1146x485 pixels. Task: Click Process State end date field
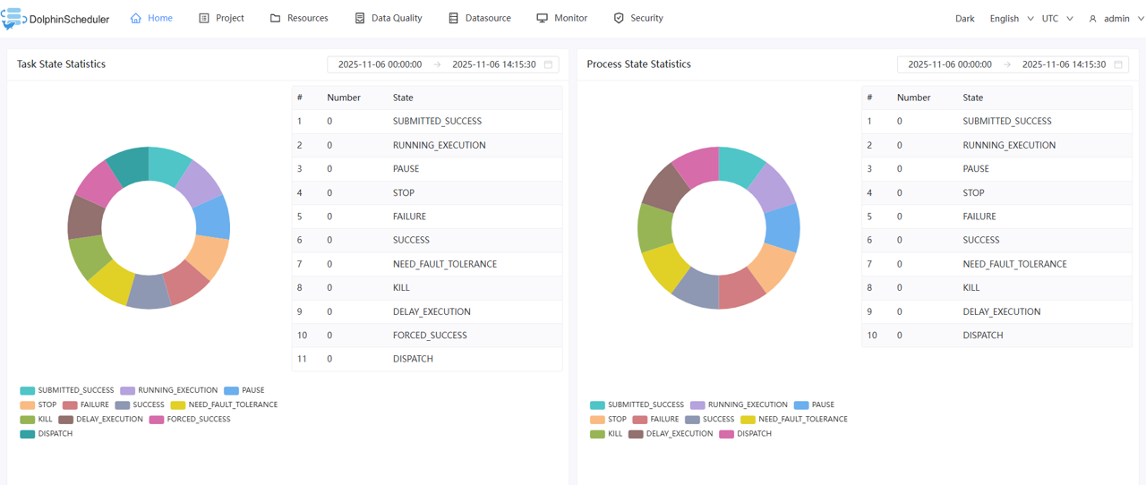coord(1064,64)
